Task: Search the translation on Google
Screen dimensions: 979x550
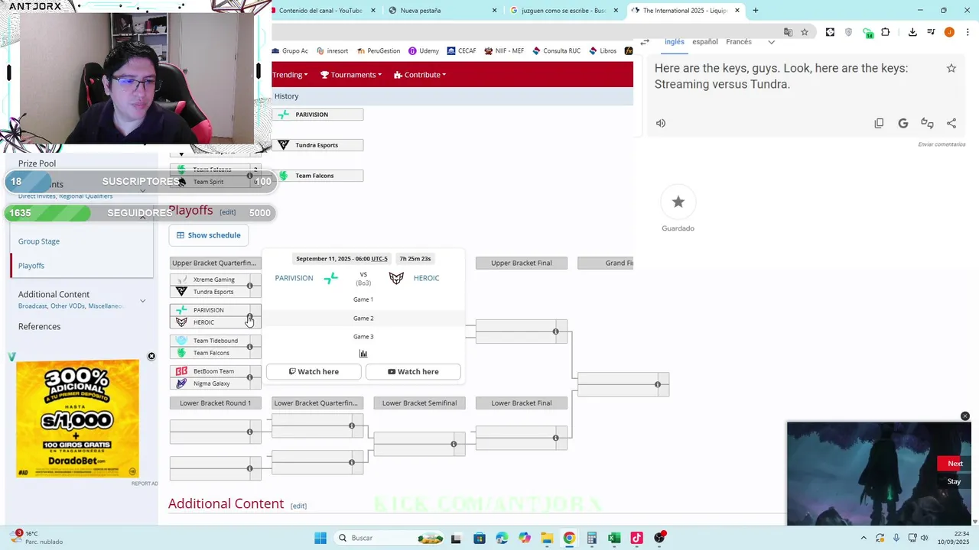Action: click(903, 123)
